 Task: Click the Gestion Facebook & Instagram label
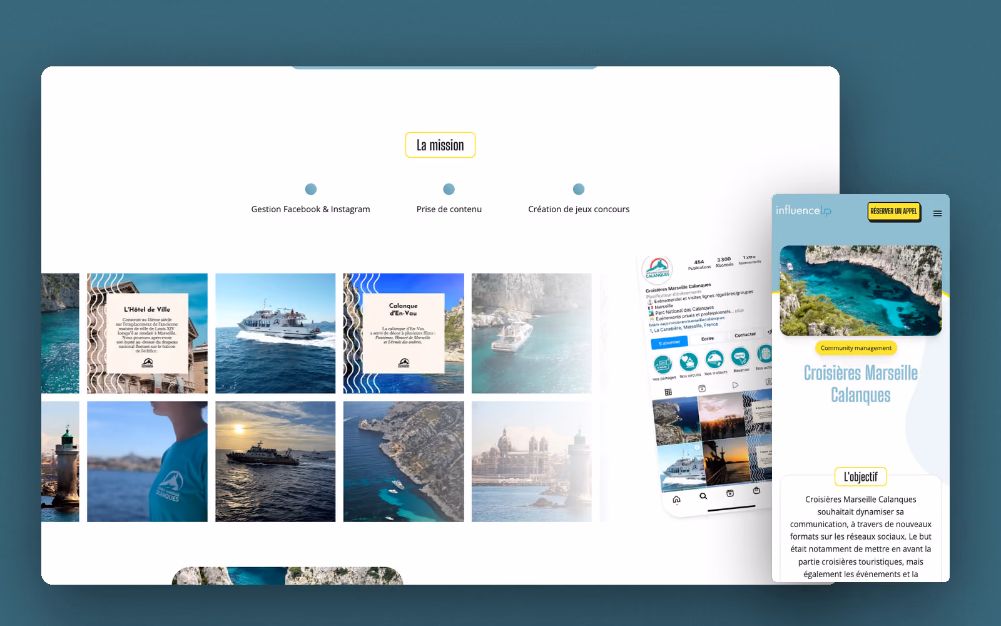click(x=310, y=209)
